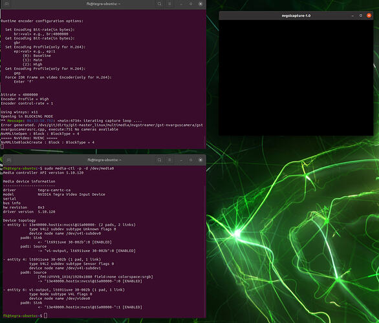
Task: Click the 'sudo media-ctl -p -d /dev/media0' command
Action: [80, 168]
